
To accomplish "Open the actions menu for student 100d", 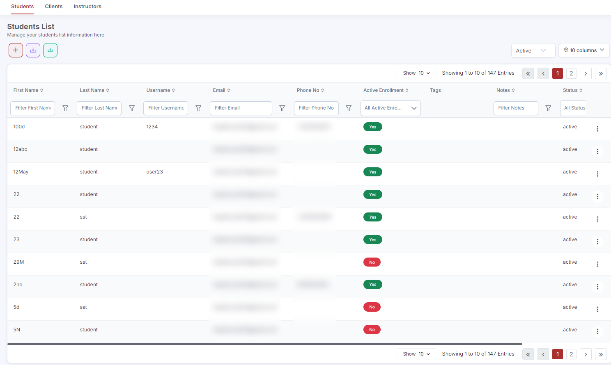I will tap(597, 129).
